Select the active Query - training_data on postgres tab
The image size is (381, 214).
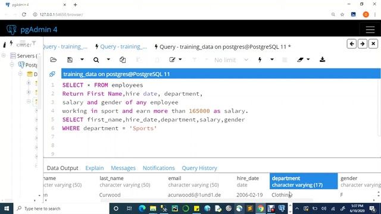click(223, 46)
